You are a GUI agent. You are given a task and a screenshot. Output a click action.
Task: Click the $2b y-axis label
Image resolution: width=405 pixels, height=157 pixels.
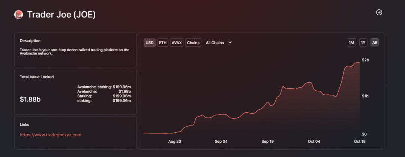[x=366, y=60]
